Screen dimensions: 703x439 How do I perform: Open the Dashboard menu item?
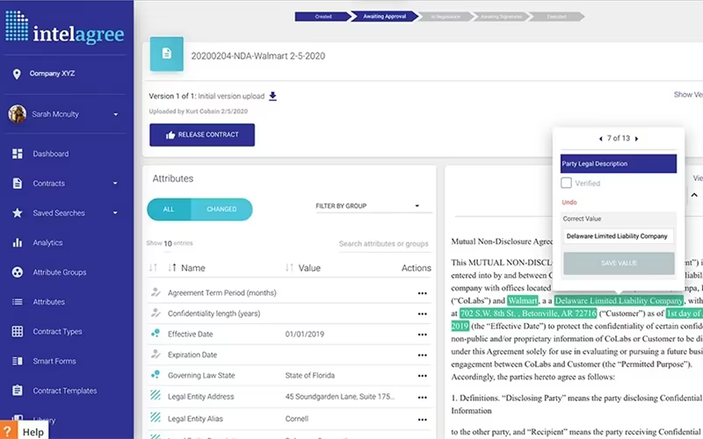tap(51, 154)
